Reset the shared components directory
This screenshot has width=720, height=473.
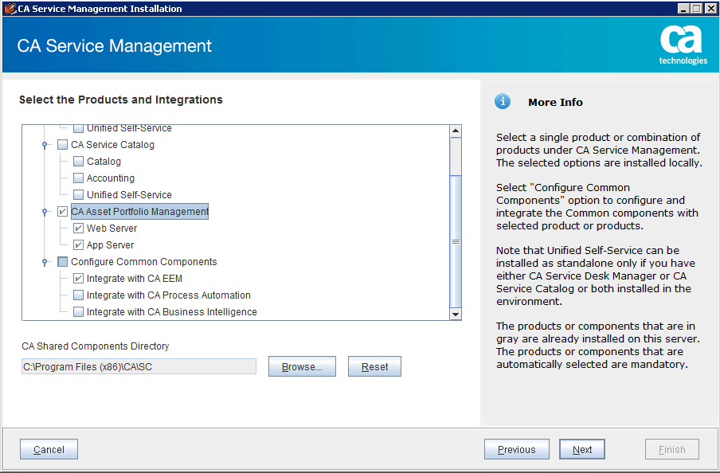click(x=374, y=366)
